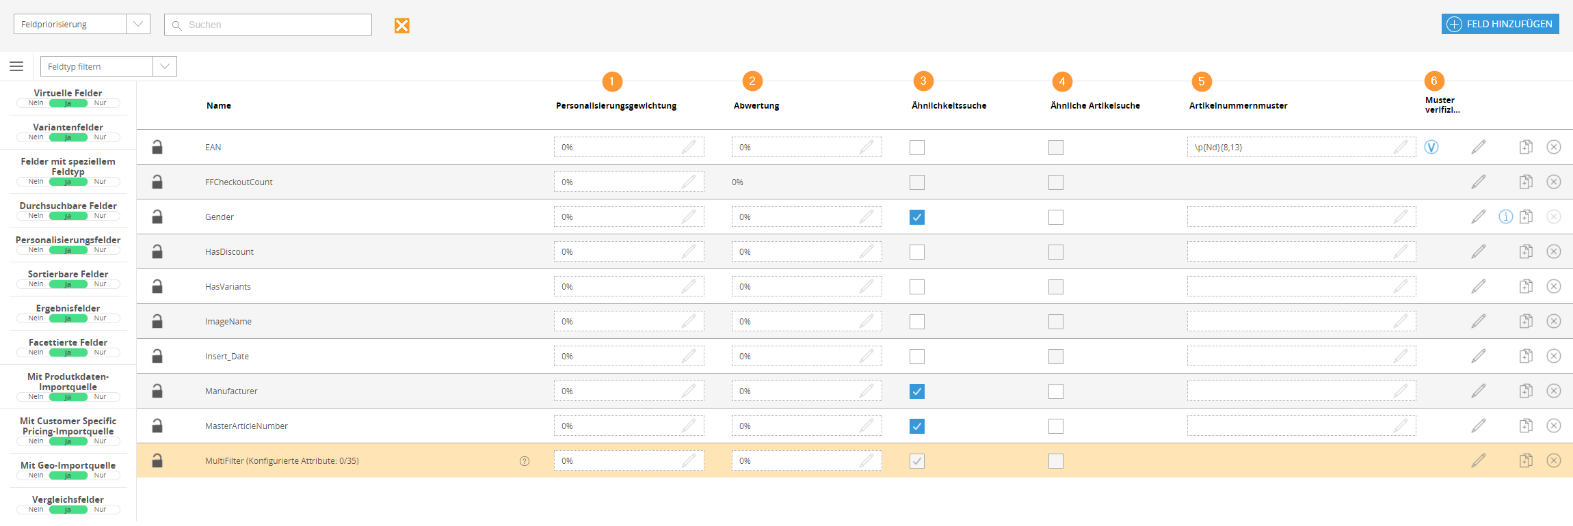Set Personalisierungsfelder filter to Nein
The image size is (1573, 526).
click(x=36, y=250)
